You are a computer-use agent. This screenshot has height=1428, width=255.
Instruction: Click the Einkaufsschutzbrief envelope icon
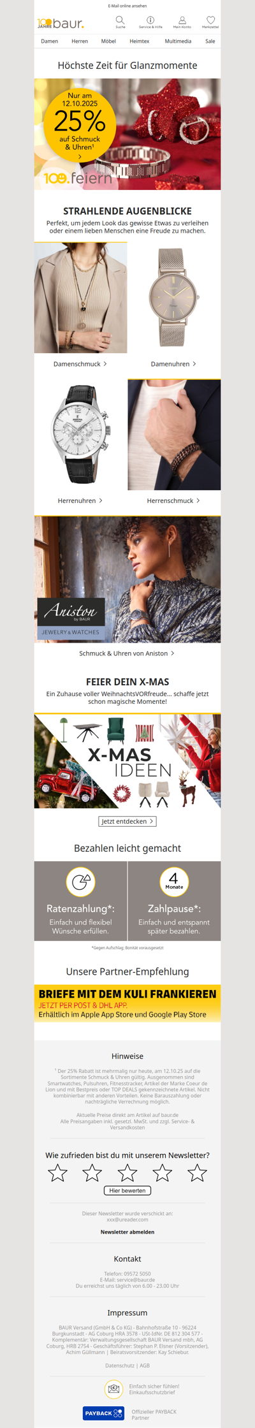pos(113,1388)
